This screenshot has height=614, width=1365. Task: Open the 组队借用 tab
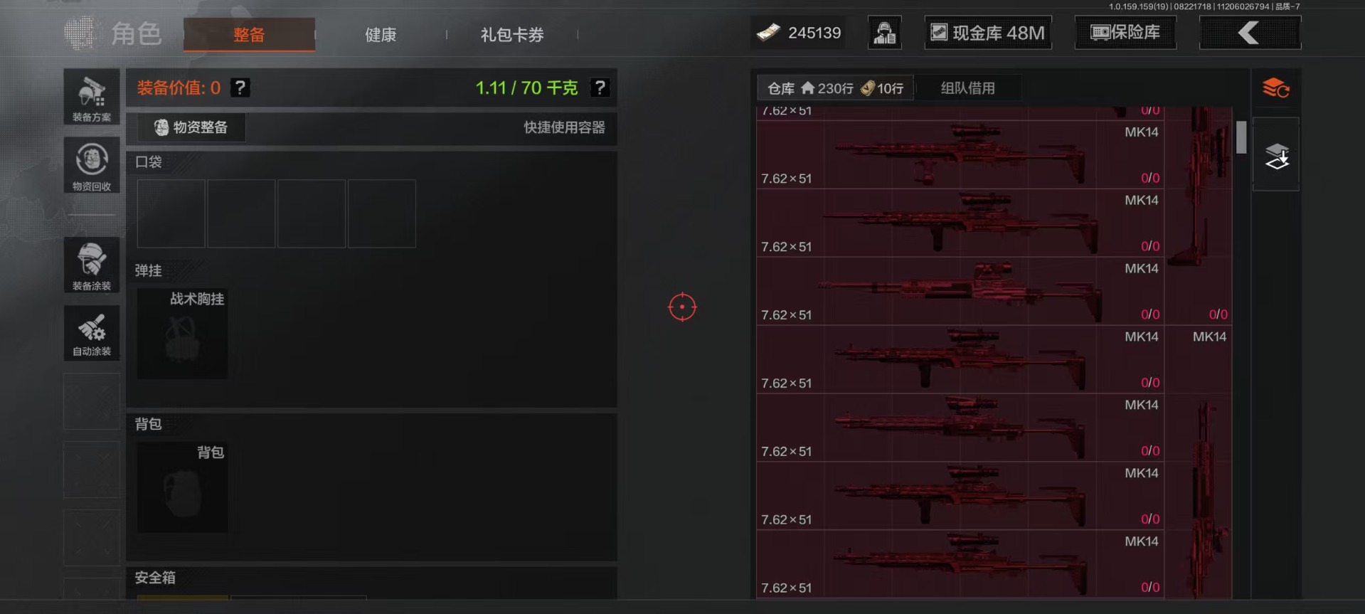[x=968, y=88]
